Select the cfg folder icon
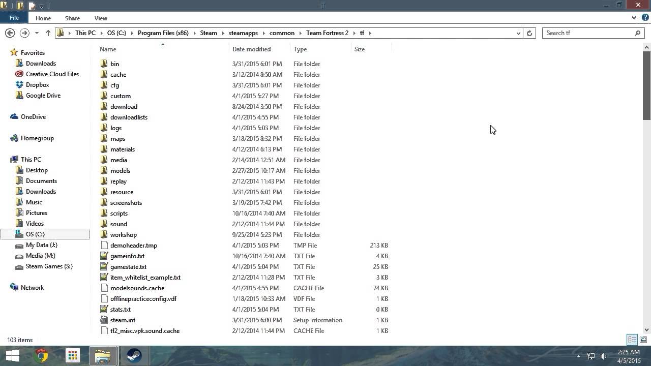 [104, 85]
